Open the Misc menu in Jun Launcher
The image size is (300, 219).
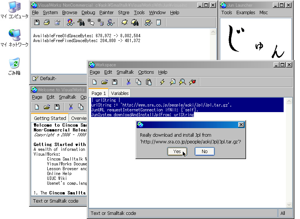coord(264,13)
